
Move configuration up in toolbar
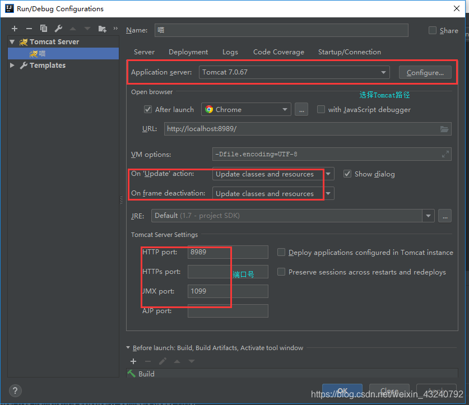point(73,29)
